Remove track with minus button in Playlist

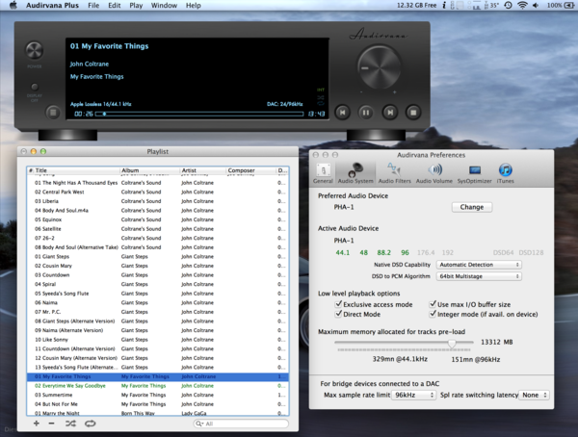51,424
